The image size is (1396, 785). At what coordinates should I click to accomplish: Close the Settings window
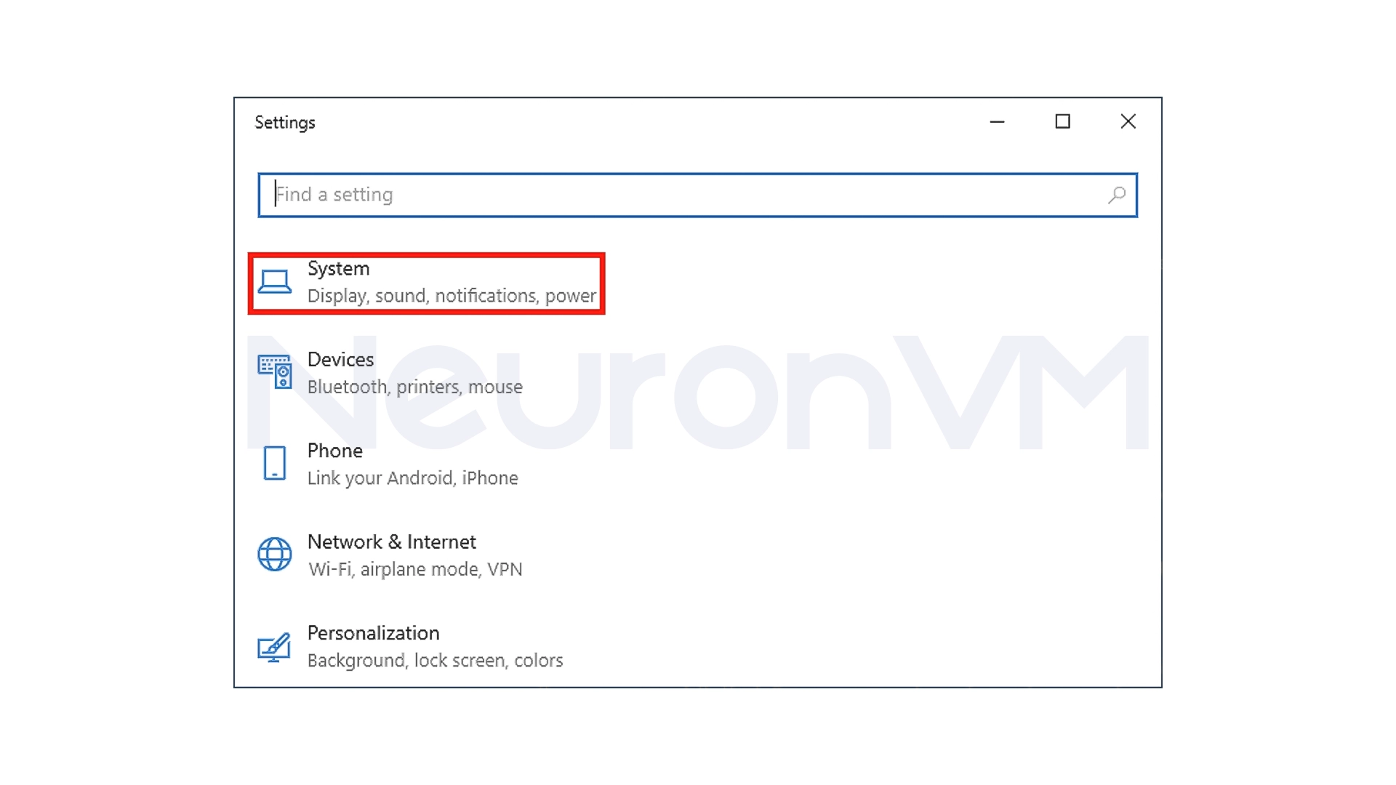pos(1128,122)
